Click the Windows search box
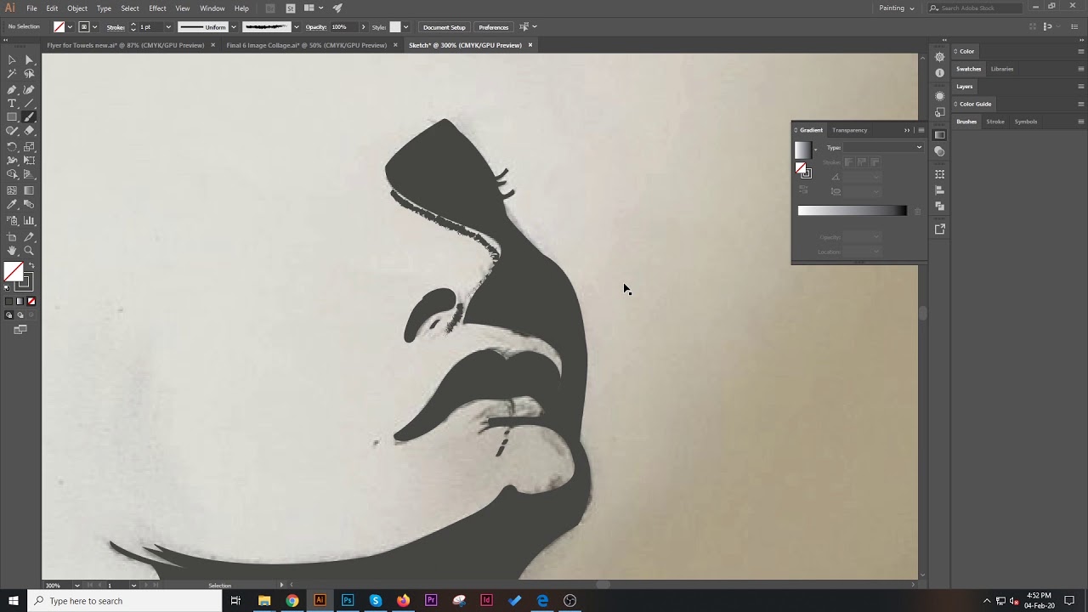 (124, 601)
